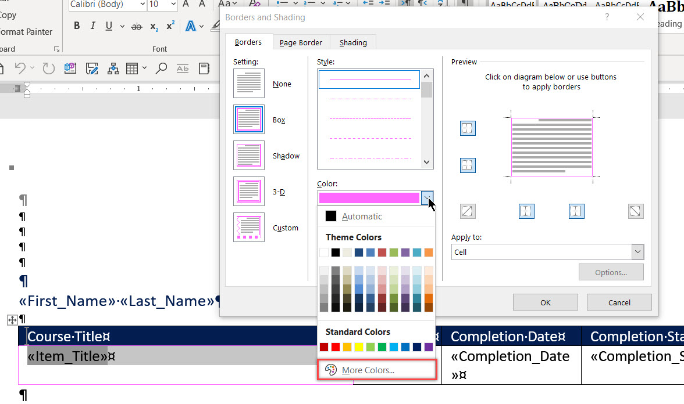Select the solid line border style
The image size is (684, 404).
click(369, 79)
